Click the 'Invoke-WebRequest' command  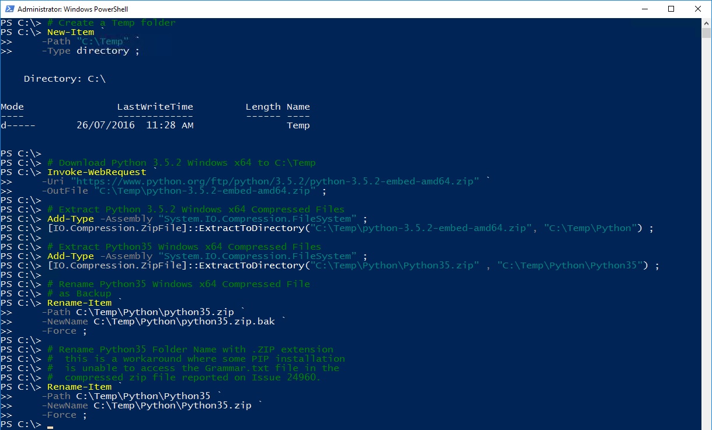(x=97, y=172)
